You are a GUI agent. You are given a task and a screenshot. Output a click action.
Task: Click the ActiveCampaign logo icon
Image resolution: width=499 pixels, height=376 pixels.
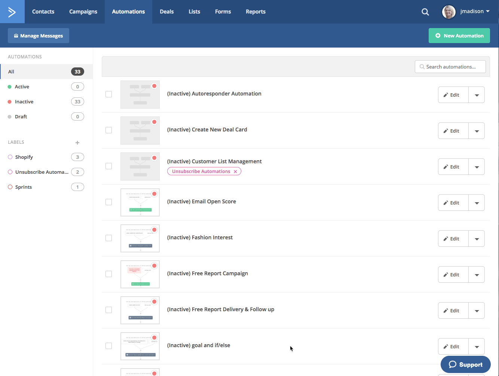(12, 12)
